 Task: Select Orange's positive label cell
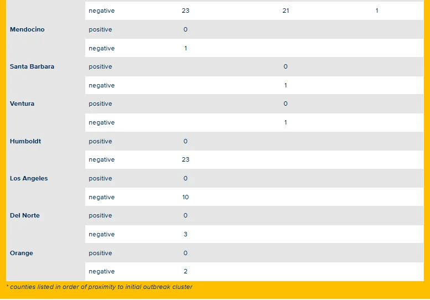tap(100, 253)
